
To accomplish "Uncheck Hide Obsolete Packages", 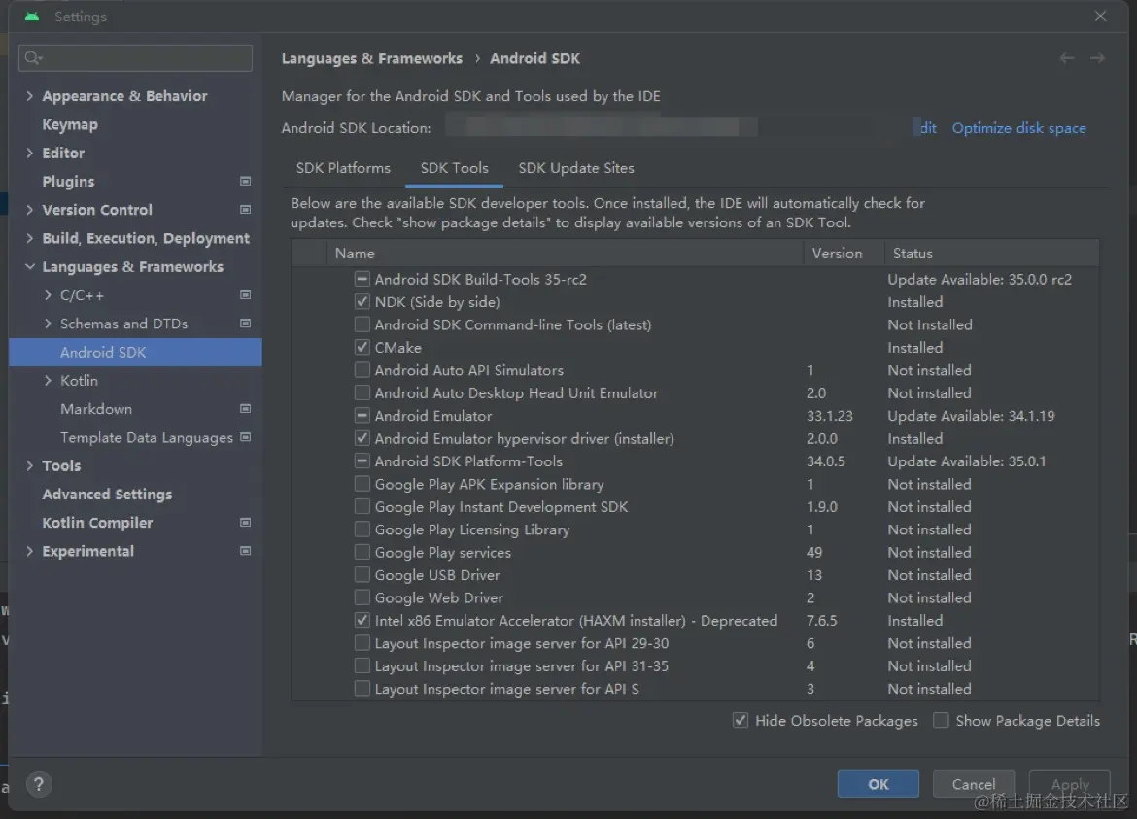I will [x=741, y=720].
